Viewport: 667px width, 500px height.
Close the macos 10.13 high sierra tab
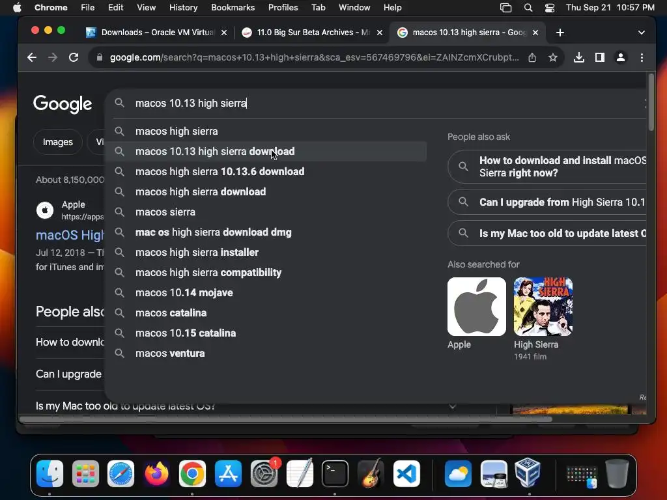coord(535,33)
